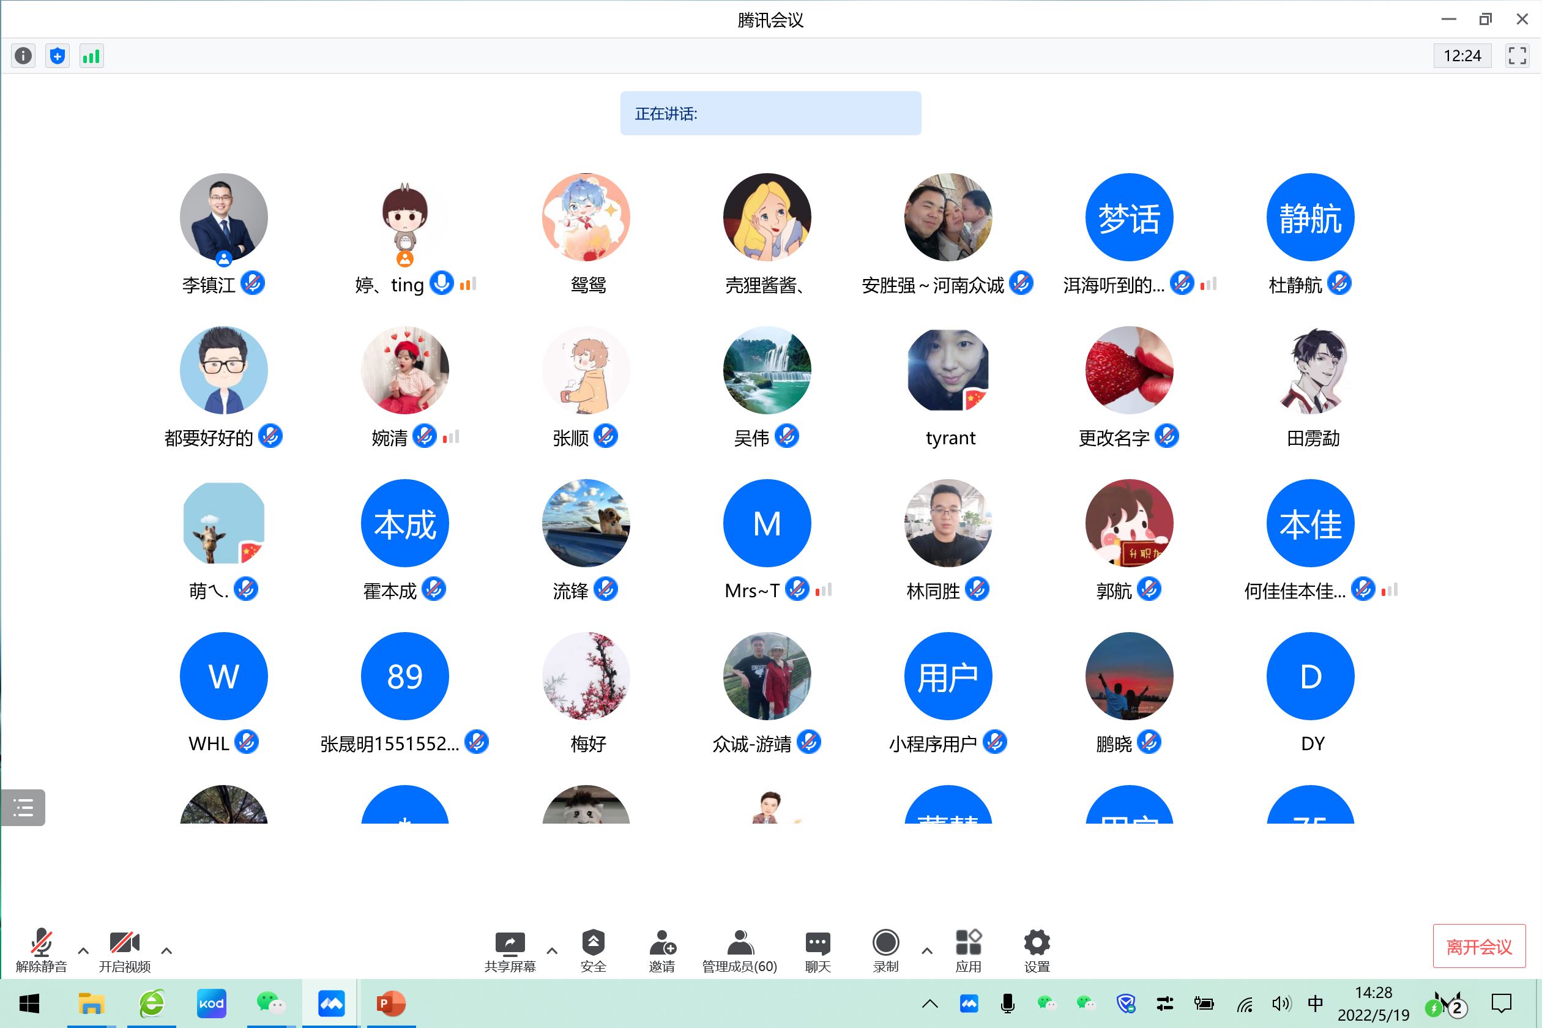Select the 鸳鸯 participant avatar
Screen dimensions: 1542x1028
(x=586, y=217)
